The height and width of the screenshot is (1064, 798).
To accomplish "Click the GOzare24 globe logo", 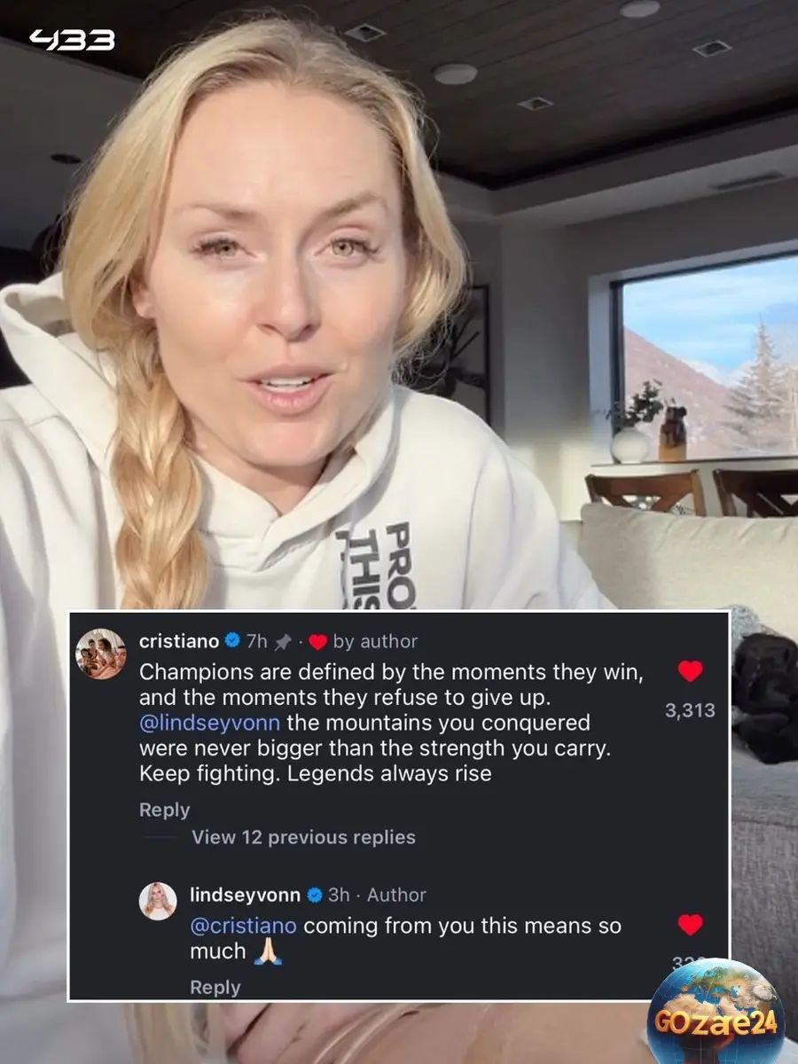I will pos(716,1011).
